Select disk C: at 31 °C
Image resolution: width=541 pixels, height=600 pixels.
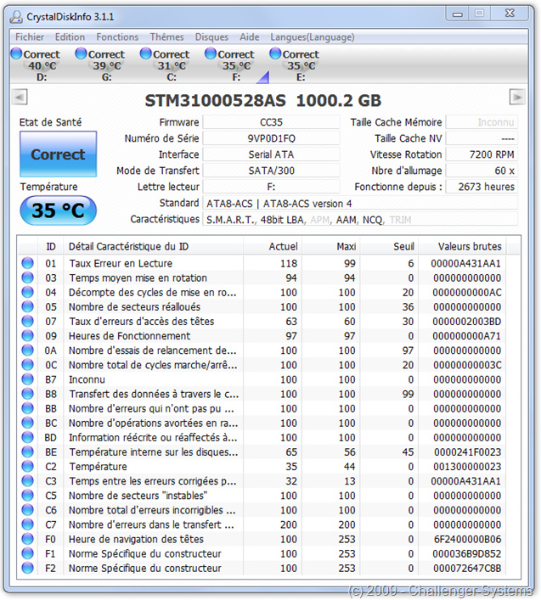coord(165,64)
